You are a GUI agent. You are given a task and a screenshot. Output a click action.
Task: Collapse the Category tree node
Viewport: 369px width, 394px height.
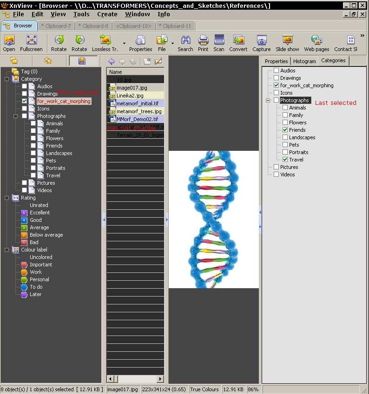pos(7,79)
